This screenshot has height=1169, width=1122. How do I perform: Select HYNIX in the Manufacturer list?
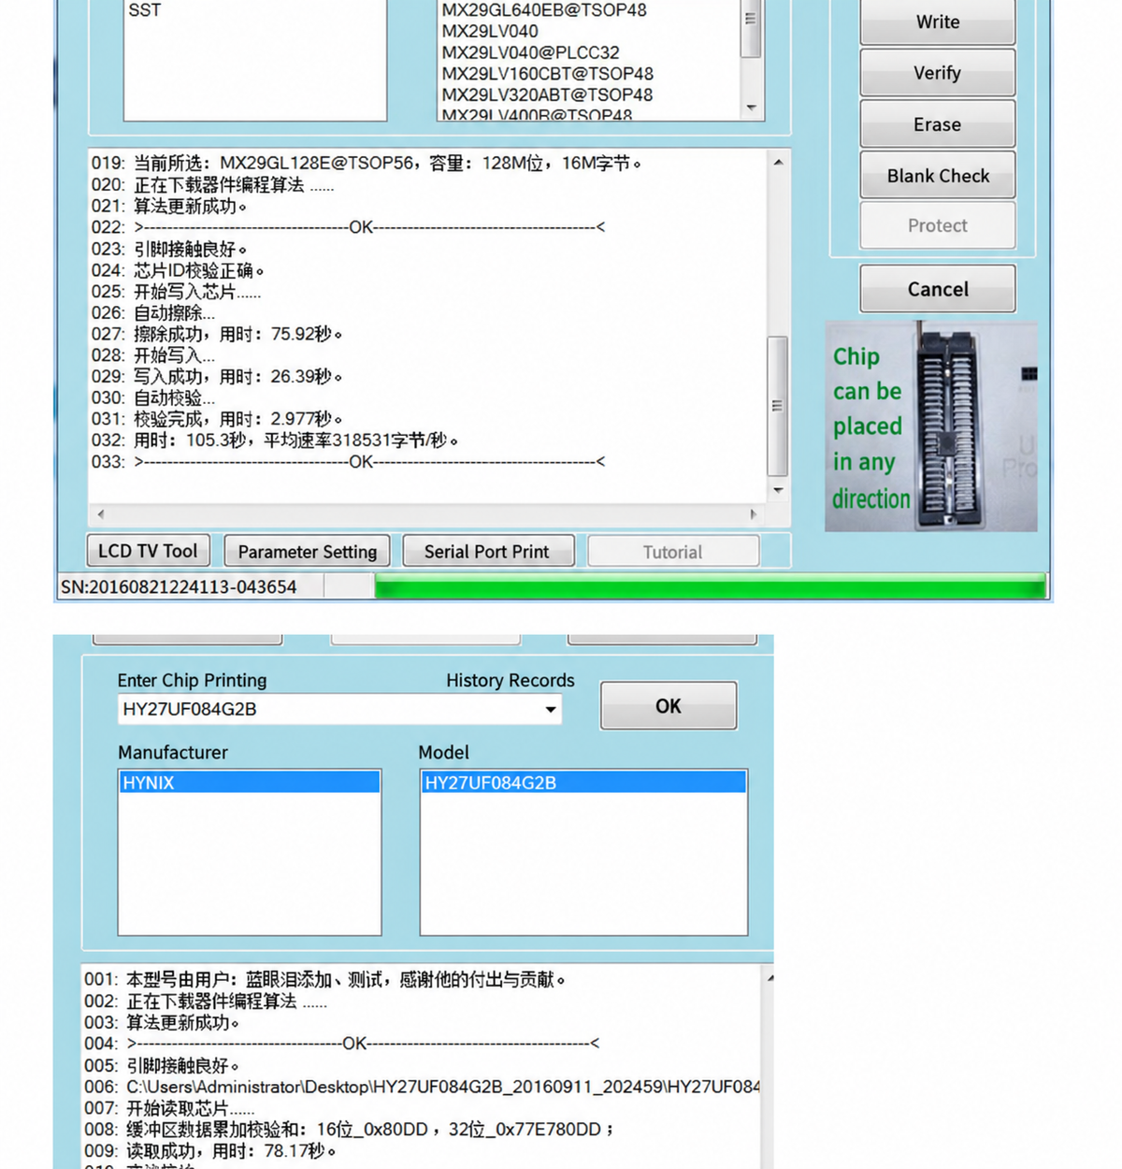click(x=250, y=783)
